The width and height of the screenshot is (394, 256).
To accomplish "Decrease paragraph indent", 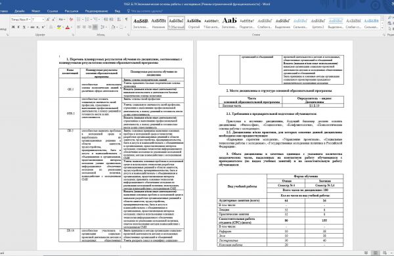I will (106, 19).
